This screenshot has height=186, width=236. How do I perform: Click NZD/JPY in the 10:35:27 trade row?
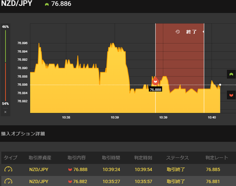[39, 182]
